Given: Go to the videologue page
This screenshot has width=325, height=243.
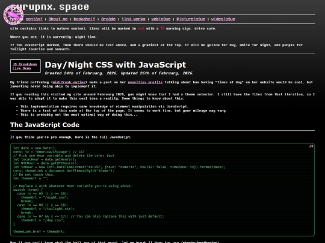Looking at the screenshot, I should pos(223,19).
